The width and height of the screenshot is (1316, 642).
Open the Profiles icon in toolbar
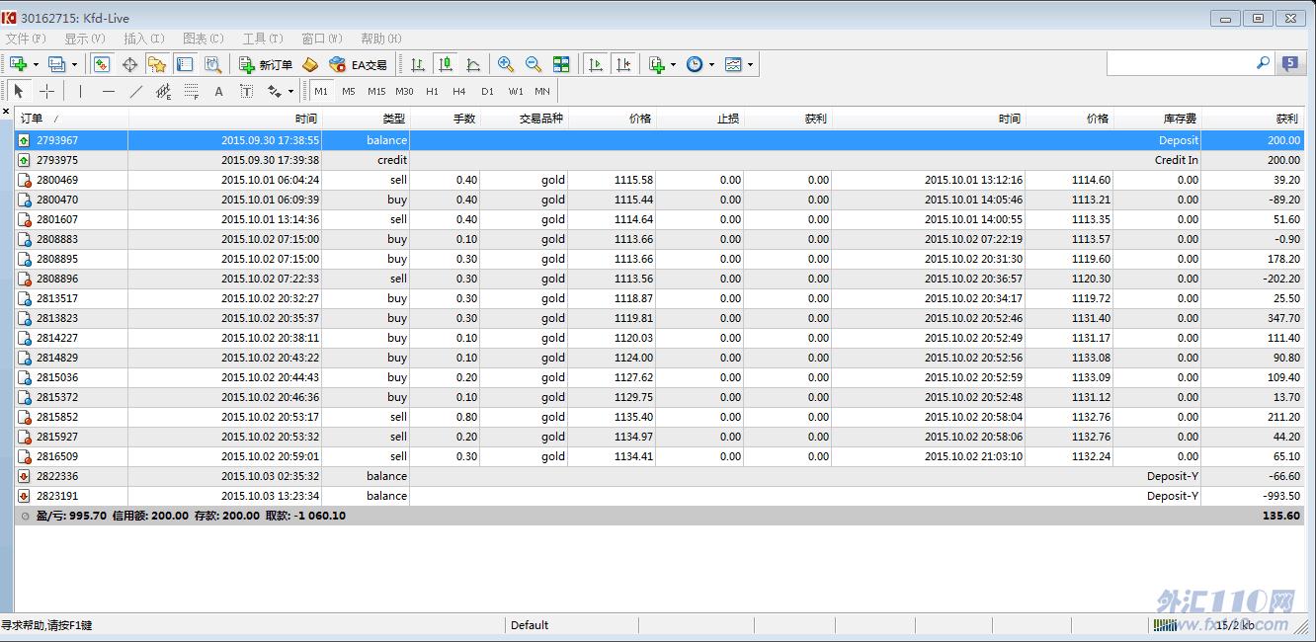click(x=56, y=64)
